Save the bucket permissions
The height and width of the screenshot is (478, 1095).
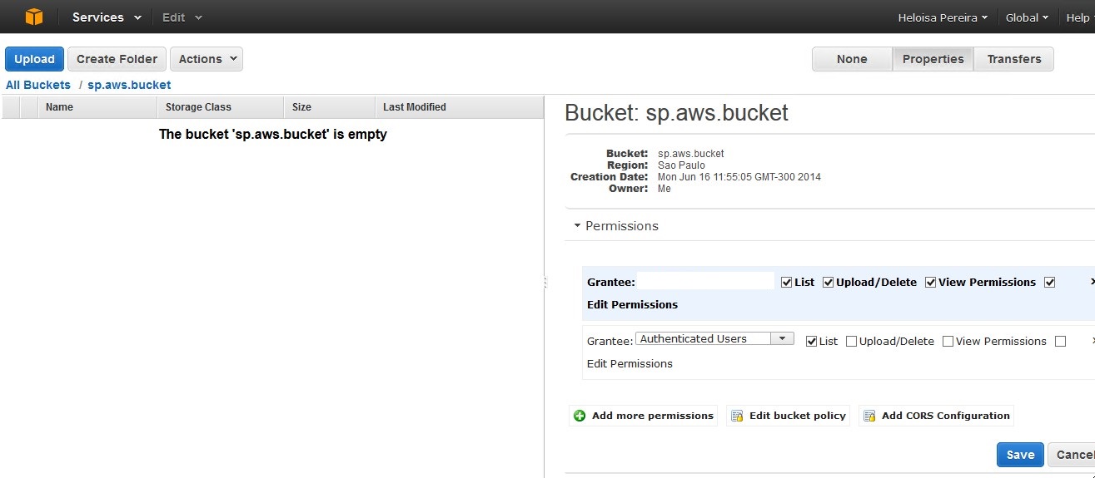click(1019, 455)
